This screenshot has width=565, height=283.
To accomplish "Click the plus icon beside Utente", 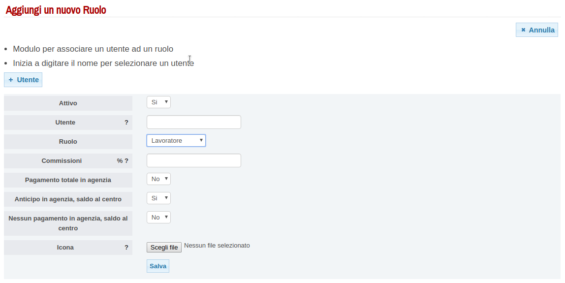I will (x=11, y=80).
